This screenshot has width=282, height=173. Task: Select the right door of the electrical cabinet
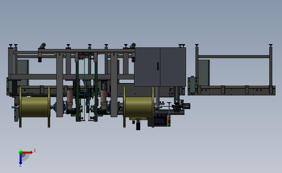click(x=173, y=67)
